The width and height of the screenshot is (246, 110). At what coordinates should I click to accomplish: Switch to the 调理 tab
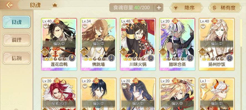click(x=17, y=40)
